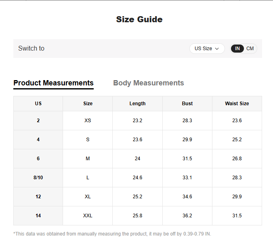The height and width of the screenshot is (242, 273).
Task: Click the Size column header
Action: pos(88,104)
